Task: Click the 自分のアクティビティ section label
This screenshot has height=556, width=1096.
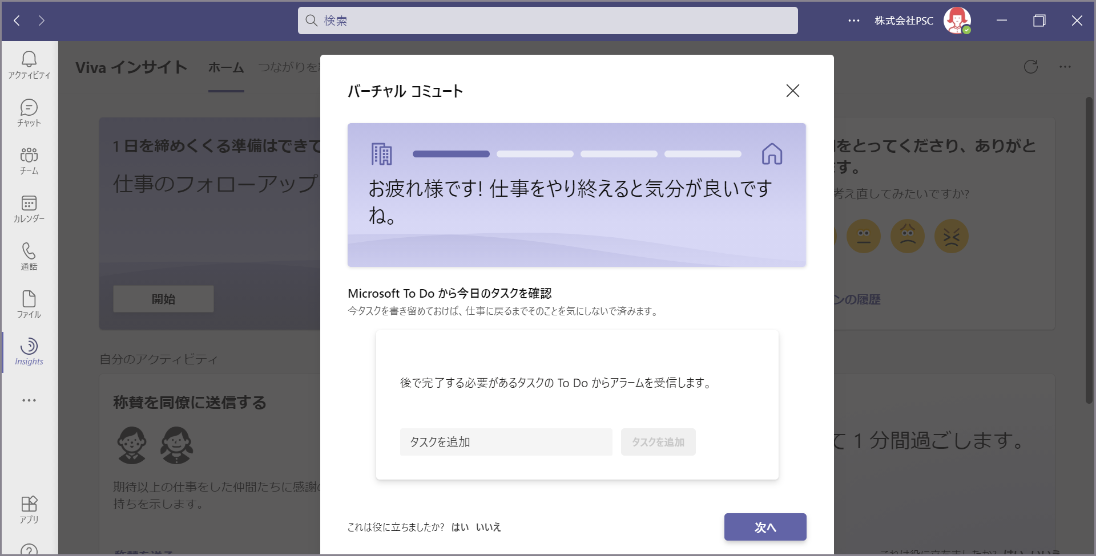Action: click(x=159, y=359)
